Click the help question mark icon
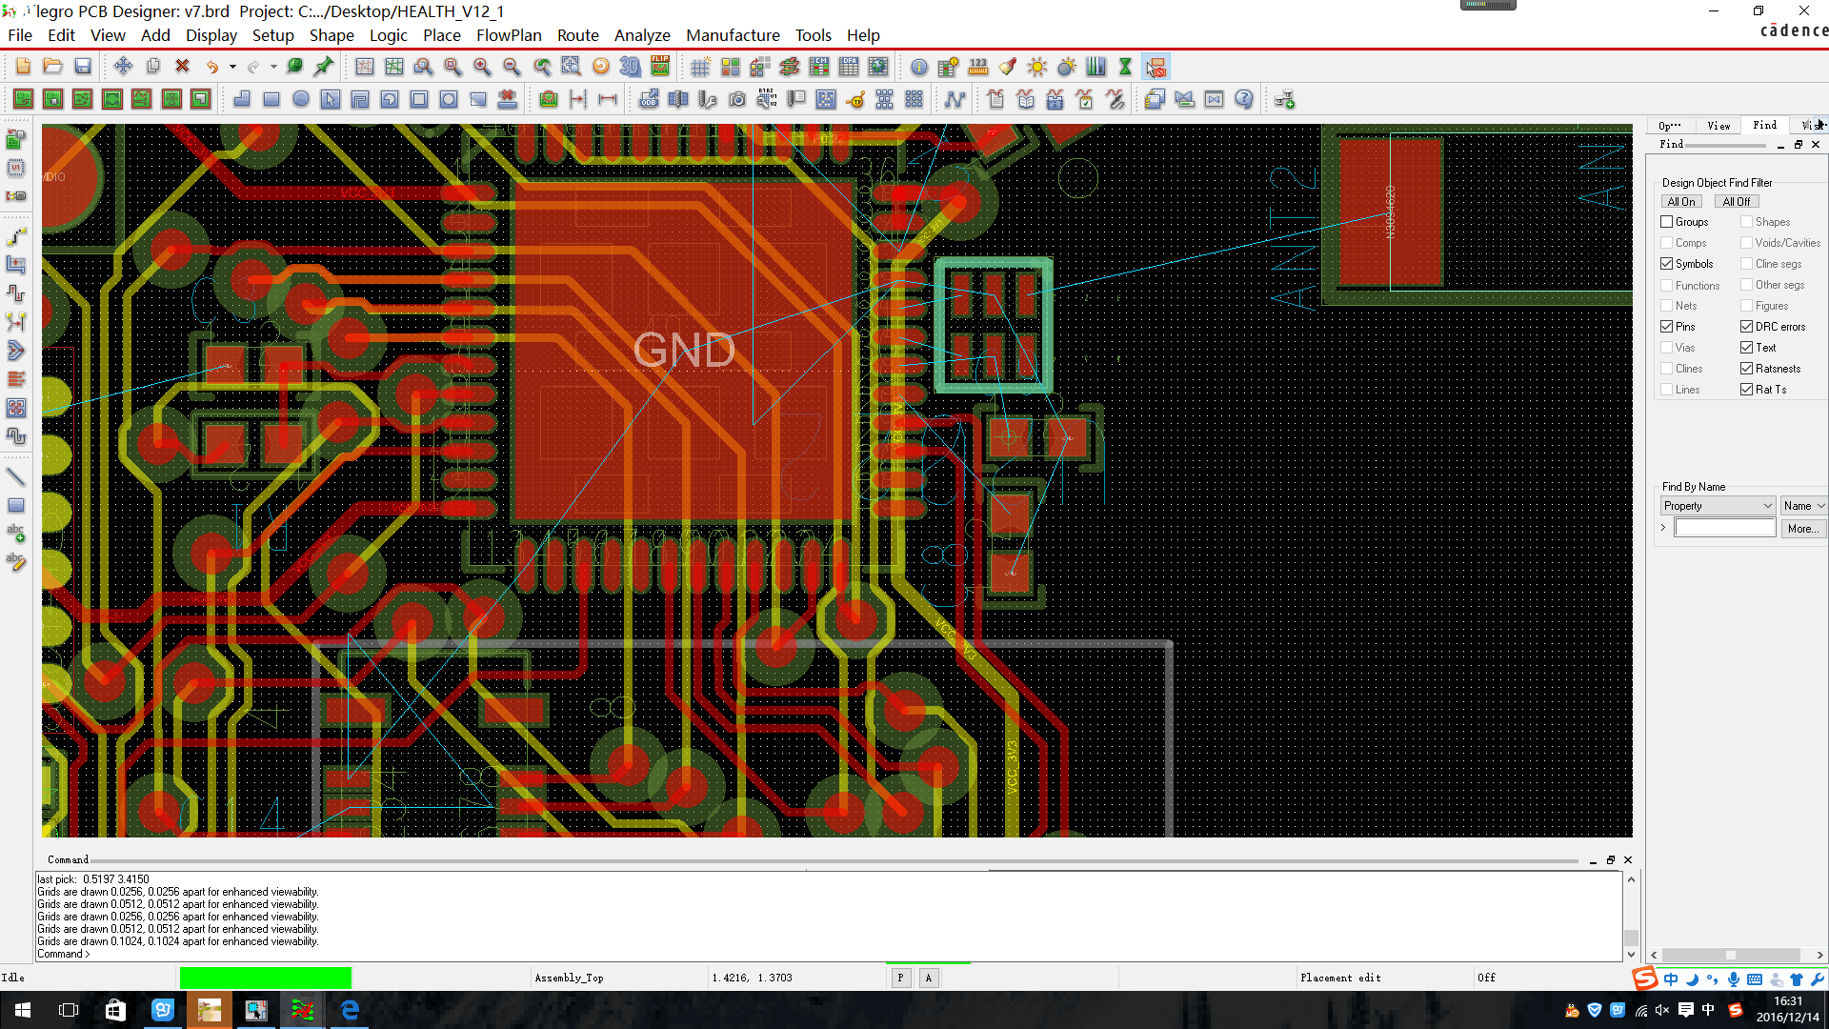The height and width of the screenshot is (1029, 1829). click(1244, 99)
